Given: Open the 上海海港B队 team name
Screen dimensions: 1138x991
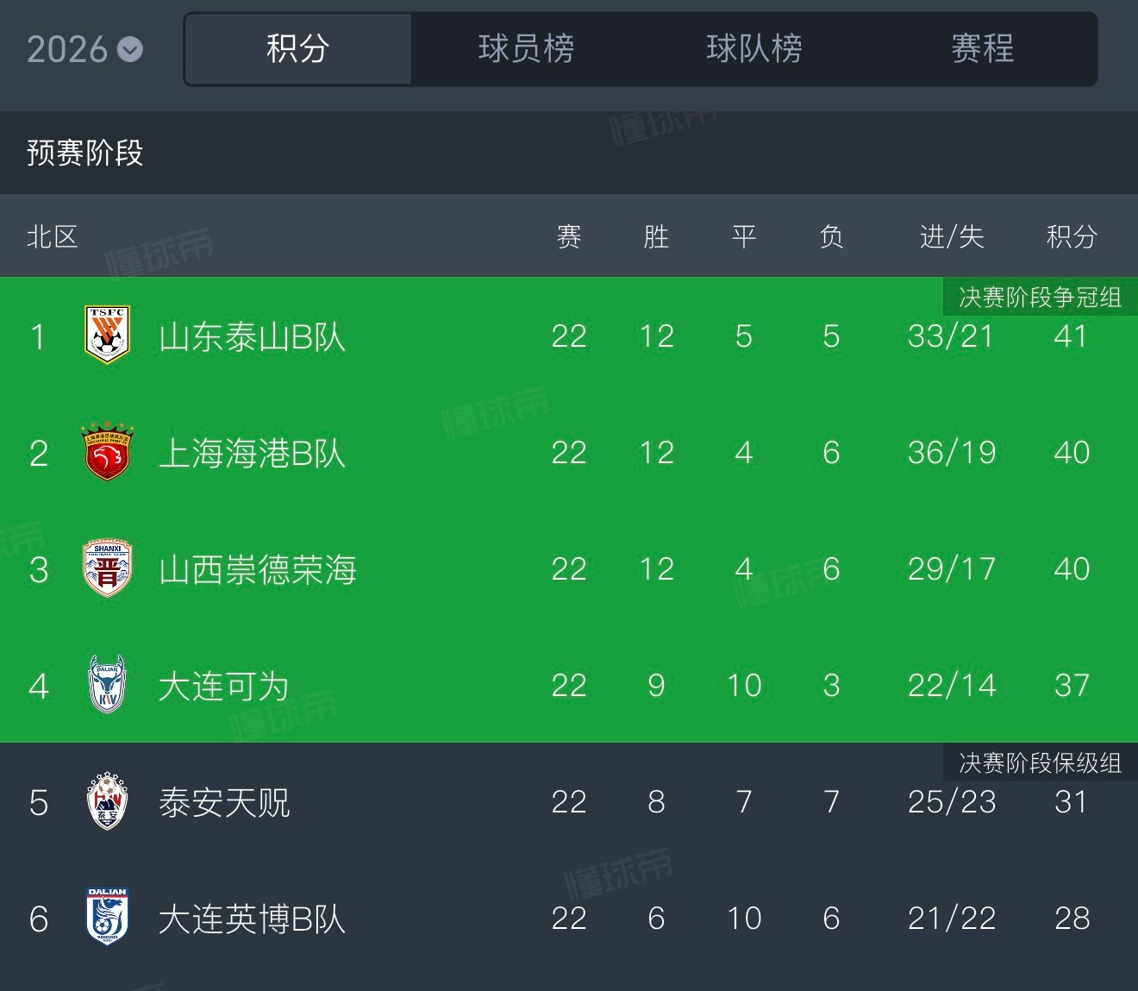Looking at the screenshot, I should pyautogui.click(x=252, y=453).
